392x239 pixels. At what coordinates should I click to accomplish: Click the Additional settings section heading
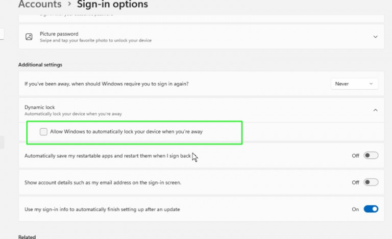40,65
